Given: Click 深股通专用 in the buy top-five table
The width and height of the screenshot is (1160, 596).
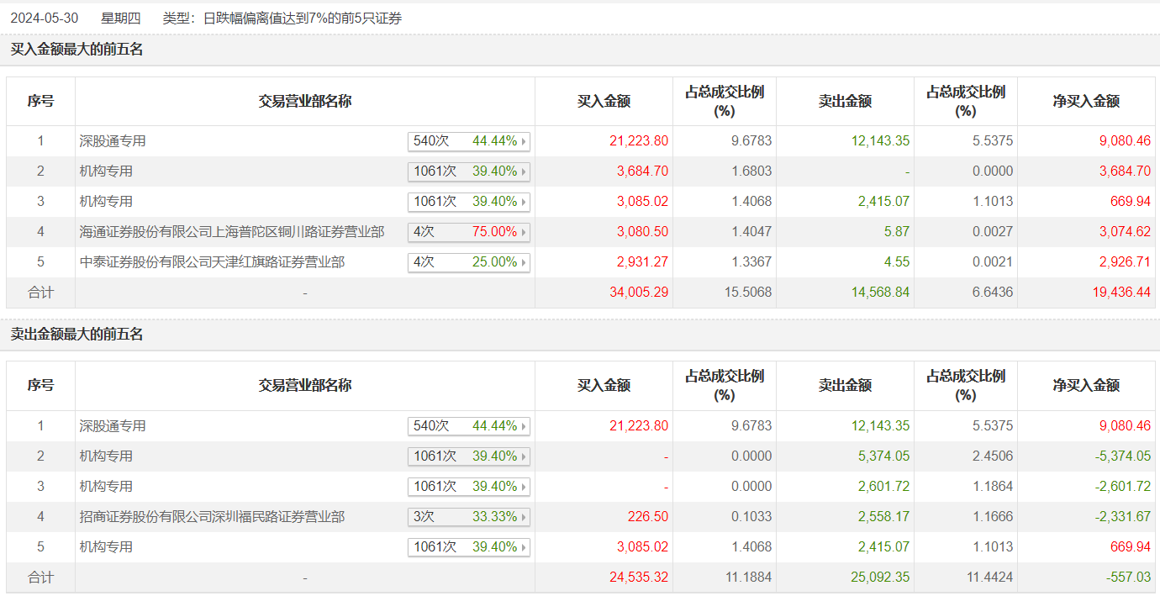Looking at the screenshot, I should (x=113, y=141).
